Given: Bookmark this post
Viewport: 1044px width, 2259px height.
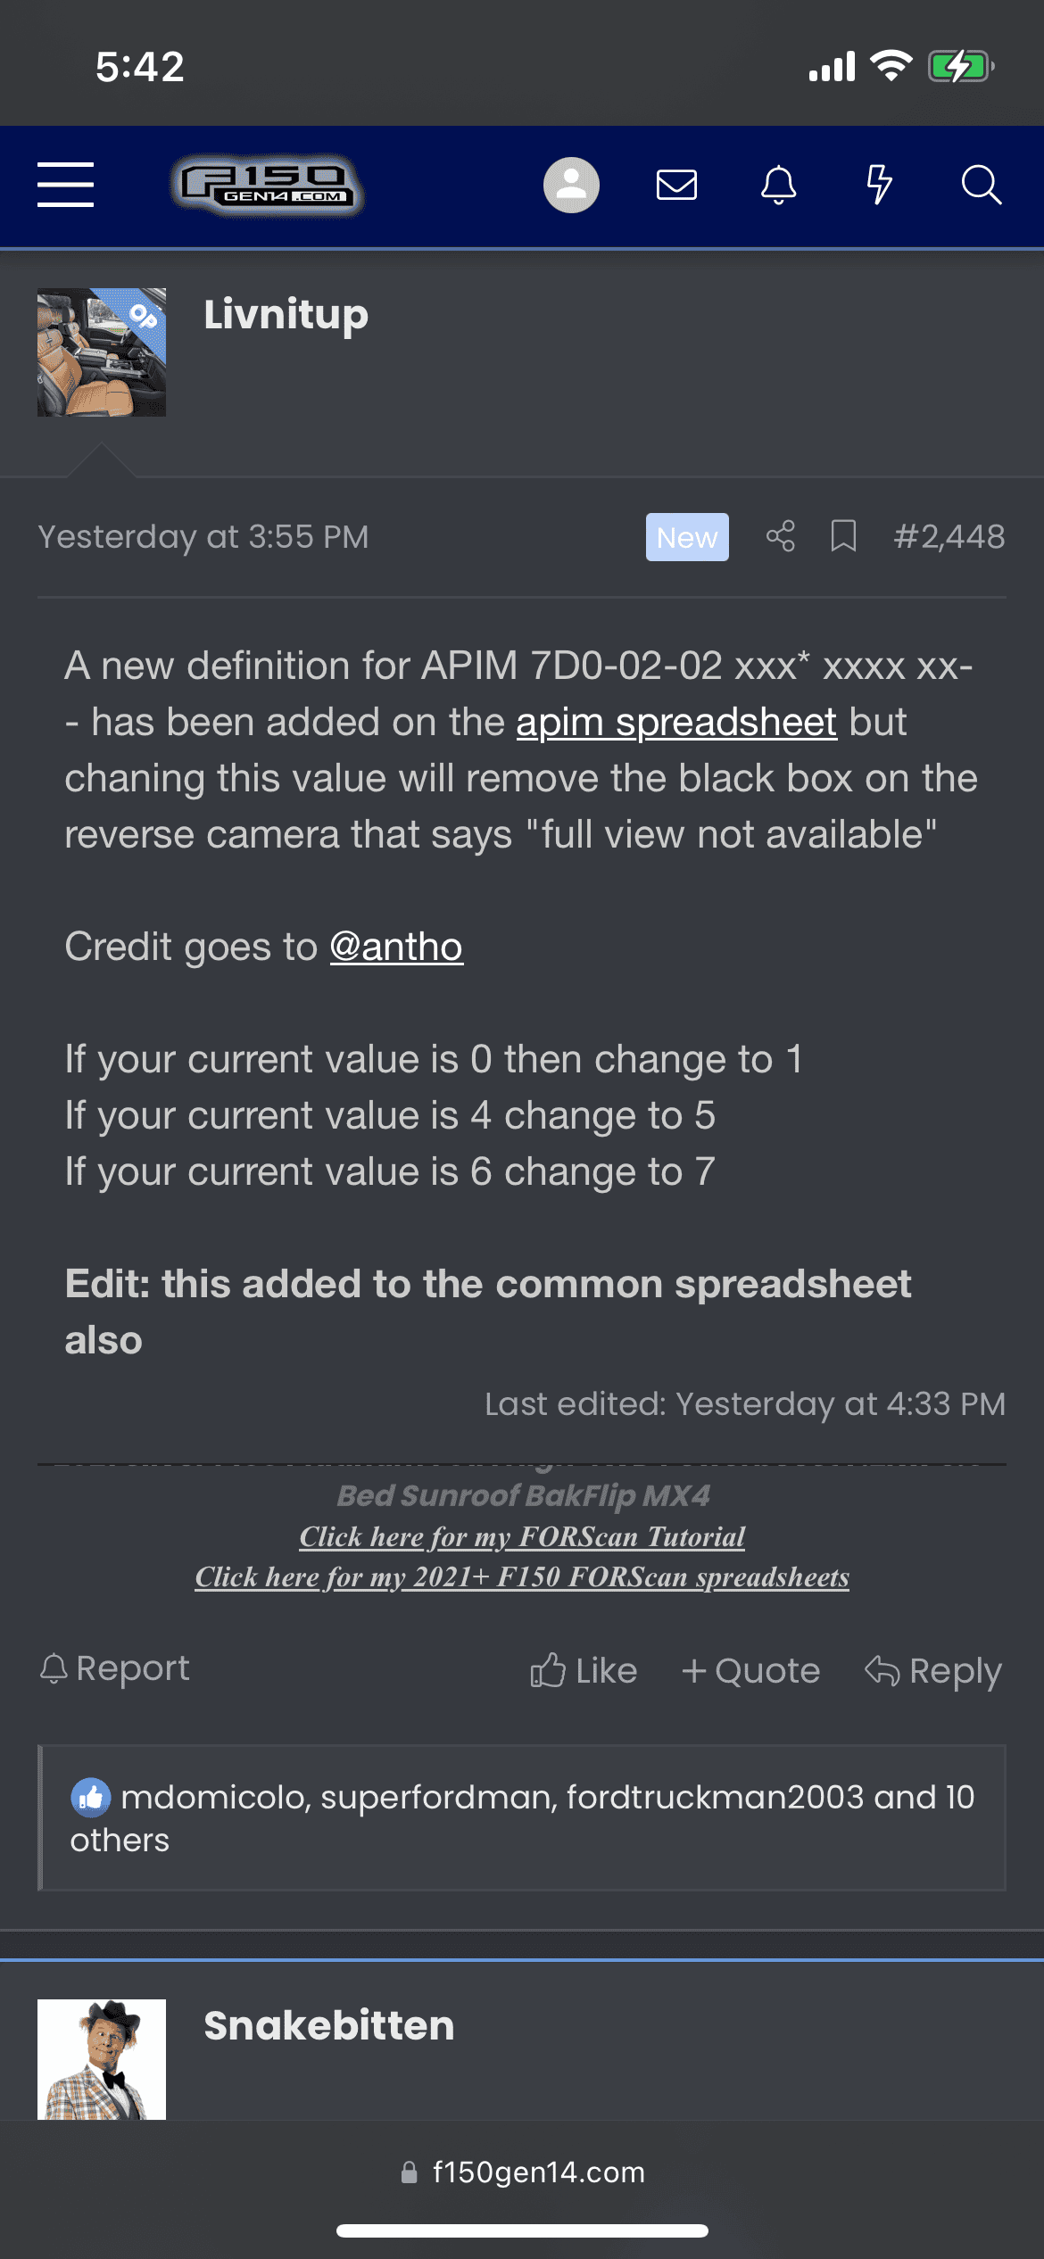Looking at the screenshot, I should [843, 536].
